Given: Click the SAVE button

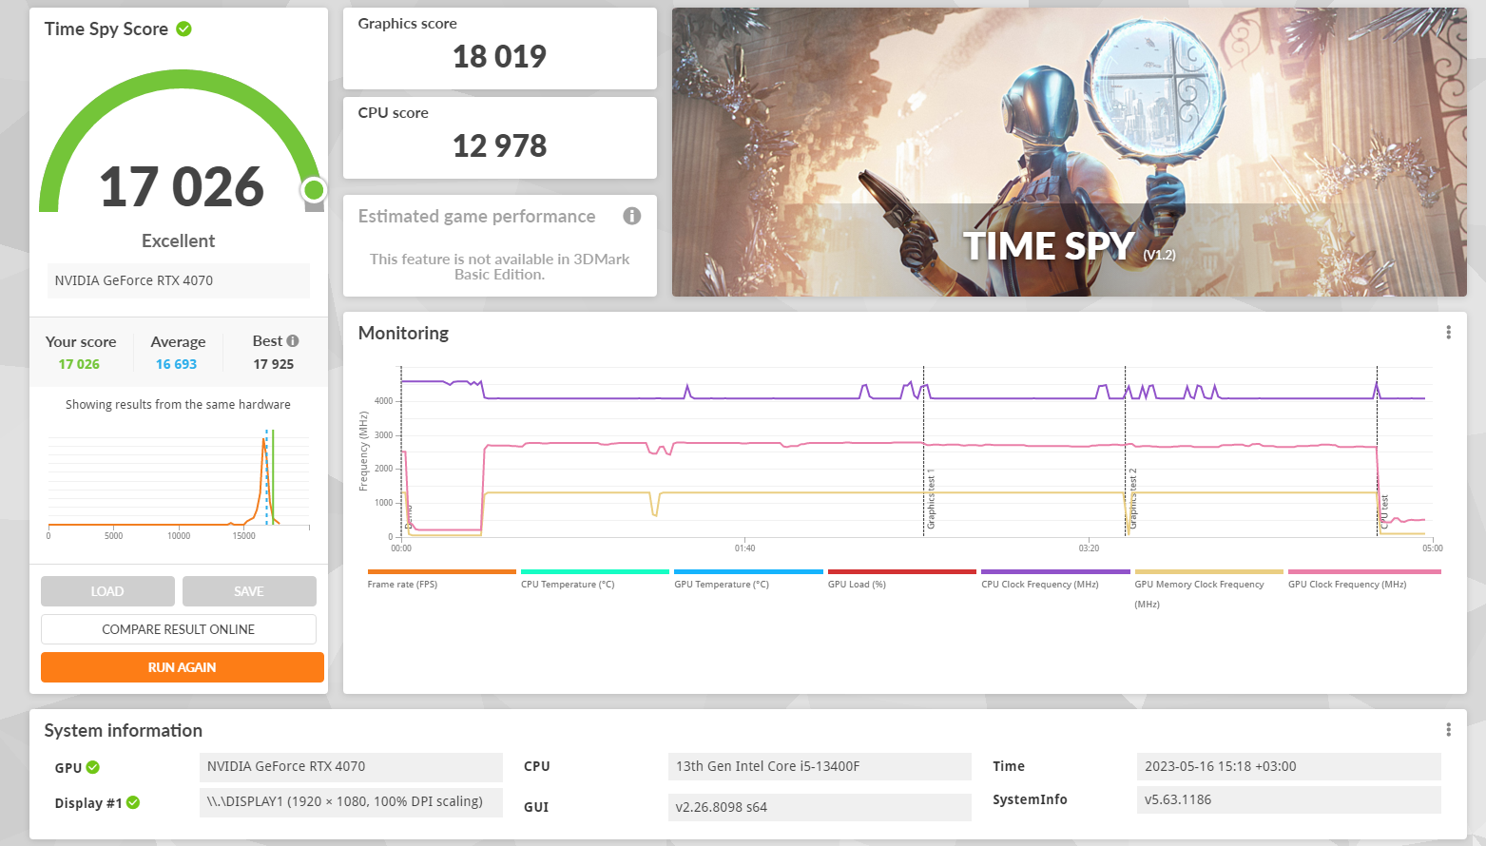Looking at the screenshot, I should (249, 591).
